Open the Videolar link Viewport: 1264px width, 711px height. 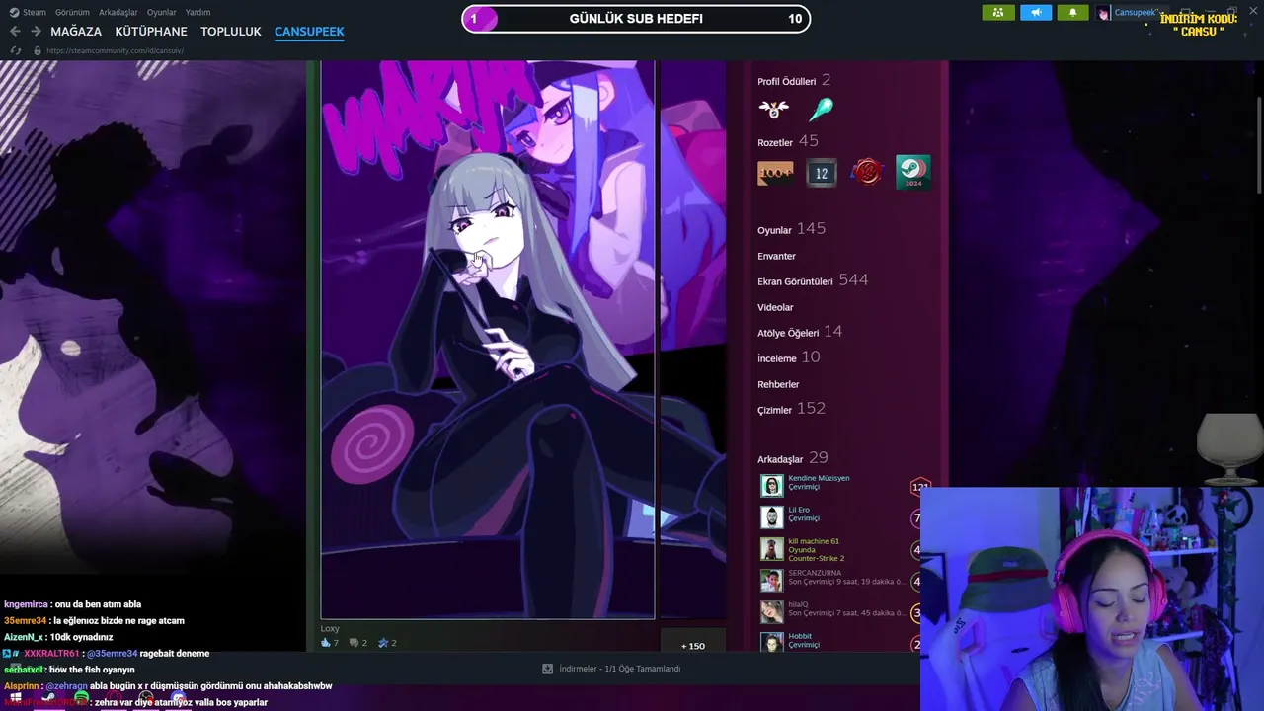(775, 307)
